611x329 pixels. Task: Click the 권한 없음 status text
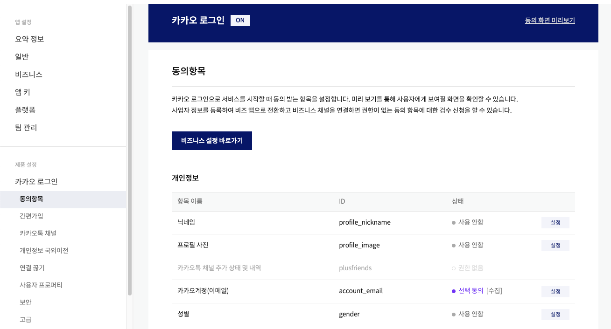tap(471, 268)
